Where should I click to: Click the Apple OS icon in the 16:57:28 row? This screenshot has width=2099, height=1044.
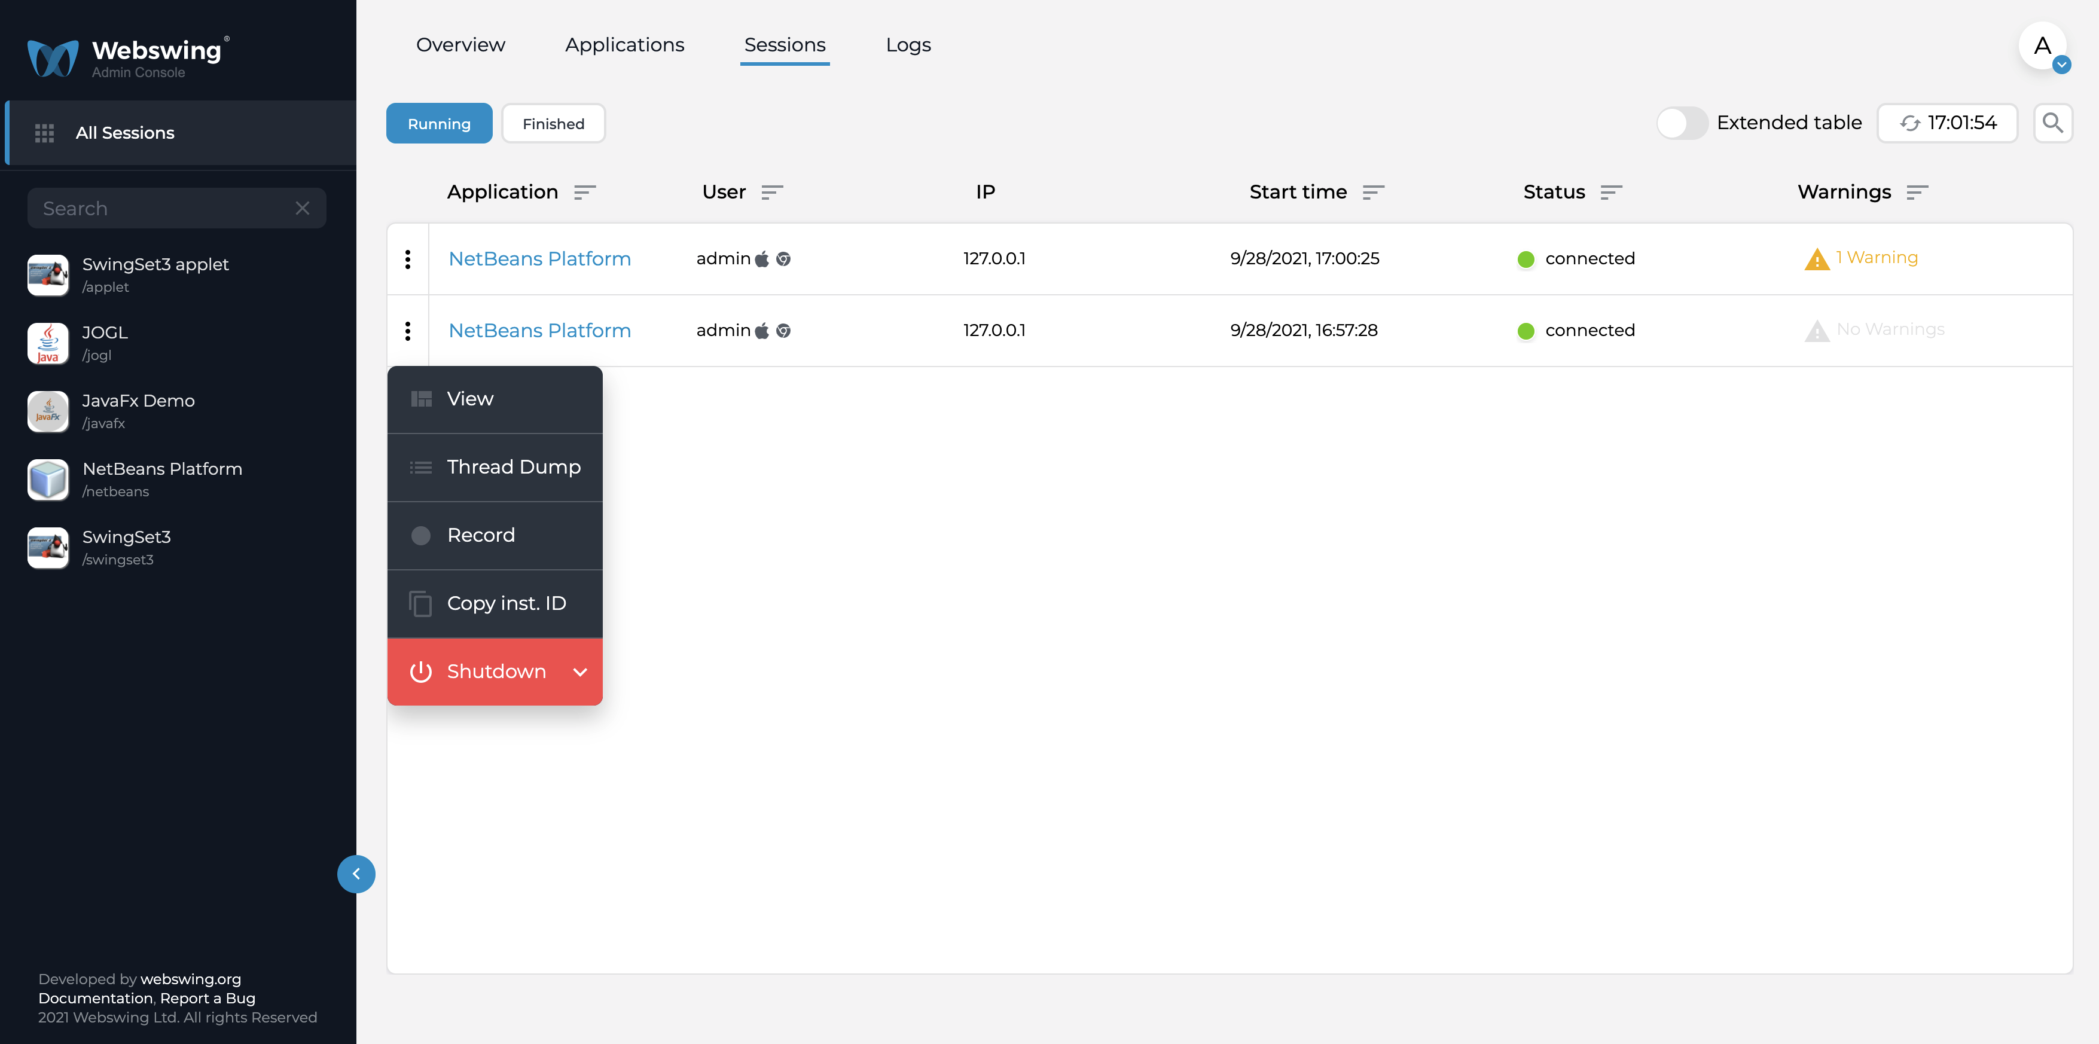tap(762, 331)
